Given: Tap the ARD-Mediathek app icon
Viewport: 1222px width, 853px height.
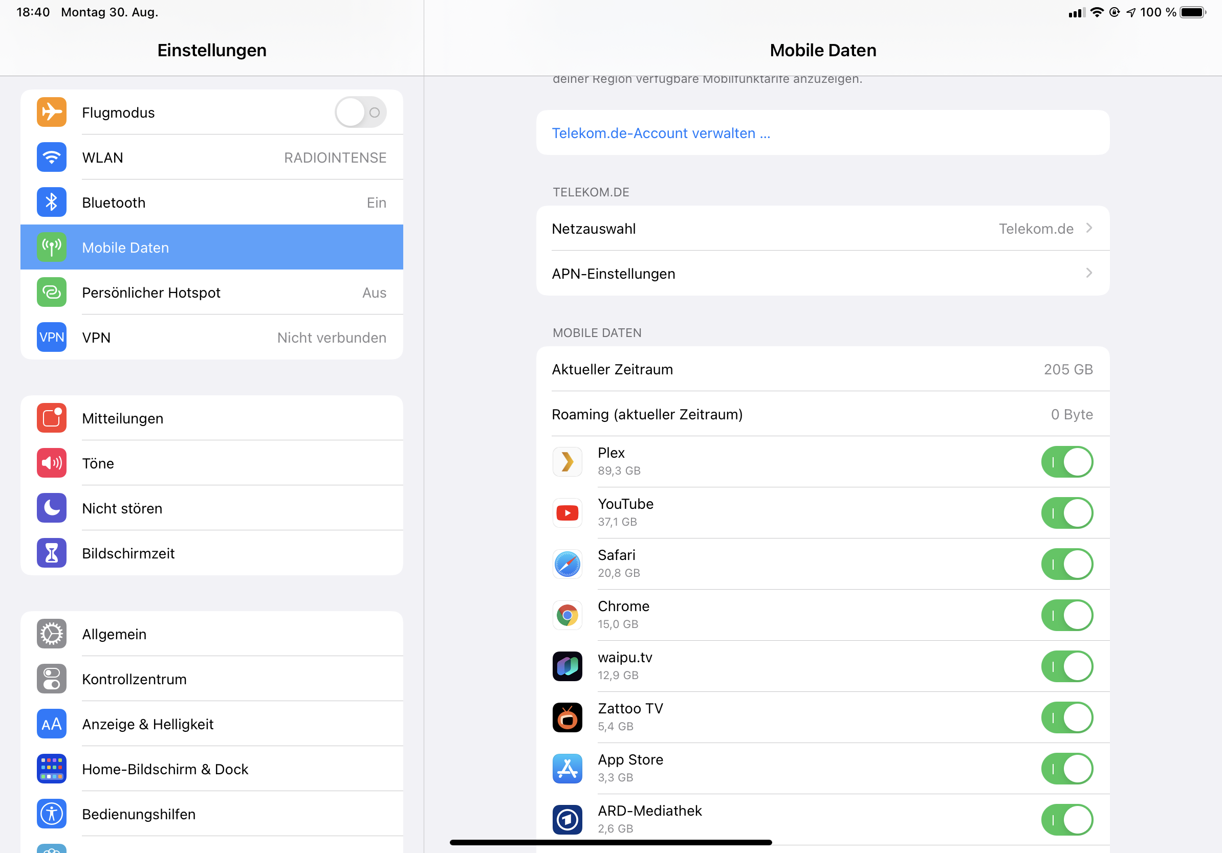Looking at the screenshot, I should (568, 819).
